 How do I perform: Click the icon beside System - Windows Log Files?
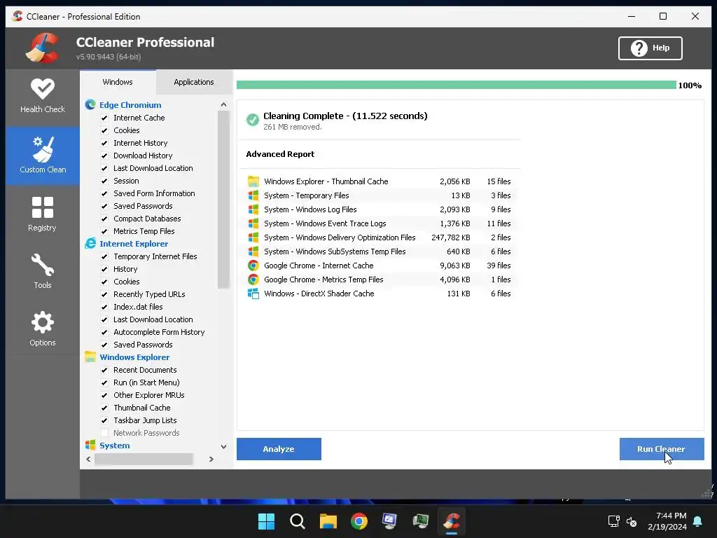click(253, 209)
